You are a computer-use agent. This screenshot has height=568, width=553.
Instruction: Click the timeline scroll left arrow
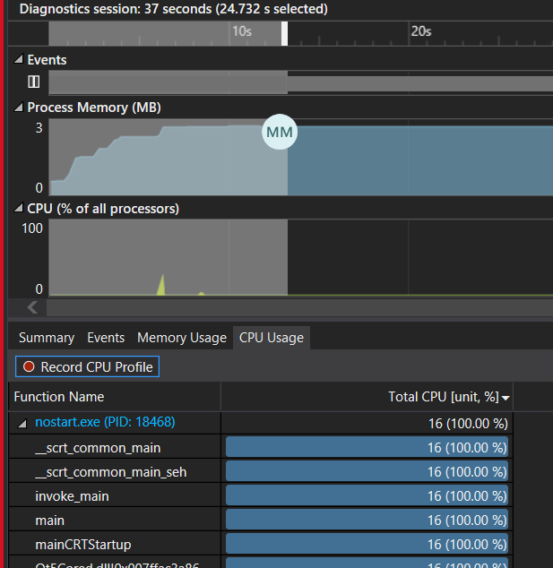[x=33, y=307]
